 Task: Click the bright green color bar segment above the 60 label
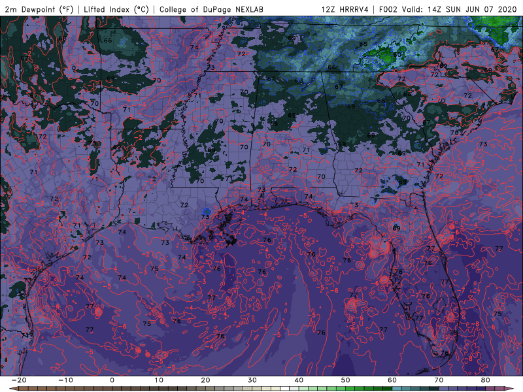coord(388,389)
